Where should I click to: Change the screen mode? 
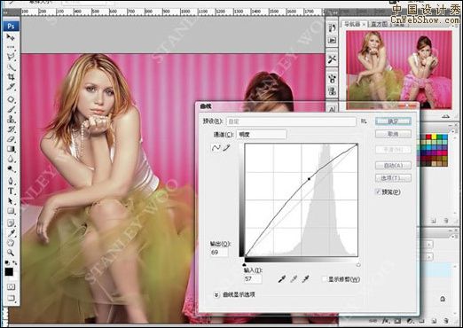pyautogui.click(x=11, y=298)
